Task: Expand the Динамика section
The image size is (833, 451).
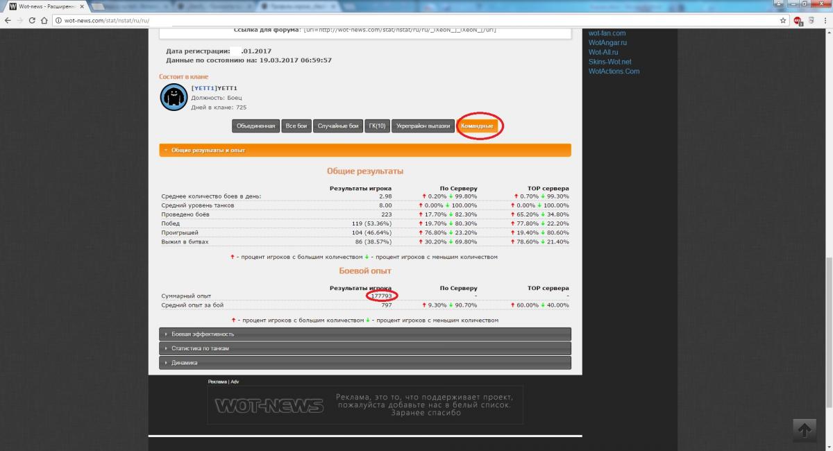Action: [x=365, y=362]
